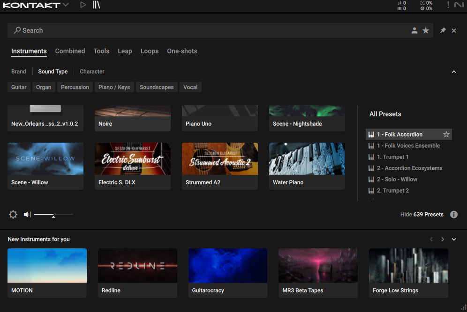Switch to the Leap tab
The height and width of the screenshot is (312, 467).
(x=125, y=51)
